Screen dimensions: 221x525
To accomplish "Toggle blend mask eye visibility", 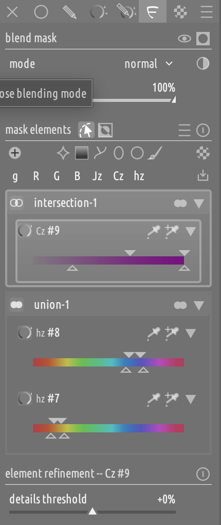I will point(184,39).
